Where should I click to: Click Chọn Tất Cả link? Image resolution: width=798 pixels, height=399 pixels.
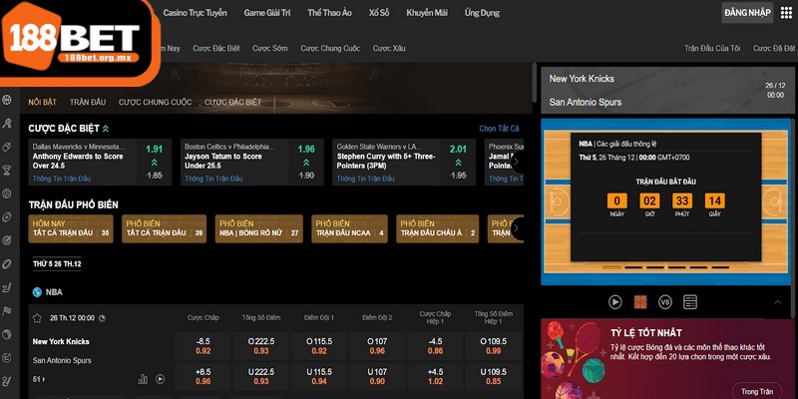tap(500, 129)
